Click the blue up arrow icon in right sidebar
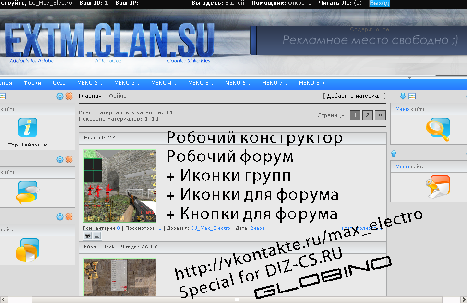Screen dimensions: 467x303 [x=394, y=154]
